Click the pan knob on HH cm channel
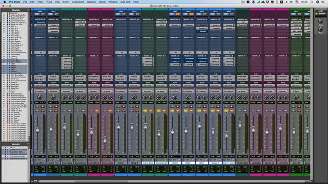This screenshot has height=184, width=328. tap(175, 97)
